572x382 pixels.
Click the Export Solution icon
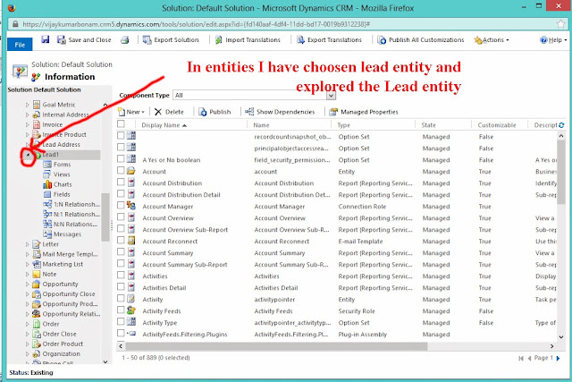pyautogui.click(x=147, y=39)
